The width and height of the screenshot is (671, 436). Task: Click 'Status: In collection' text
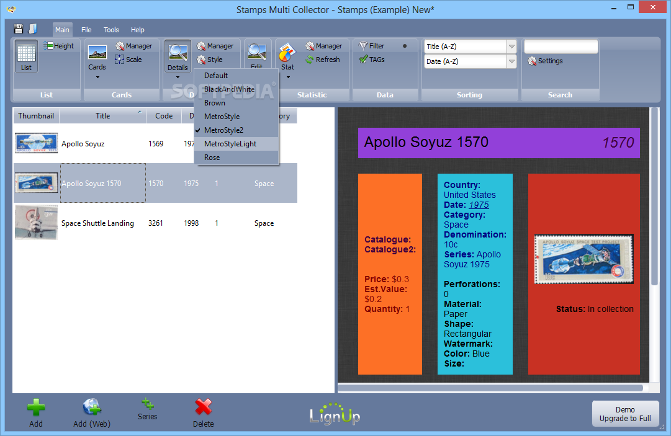[x=595, y=309]
